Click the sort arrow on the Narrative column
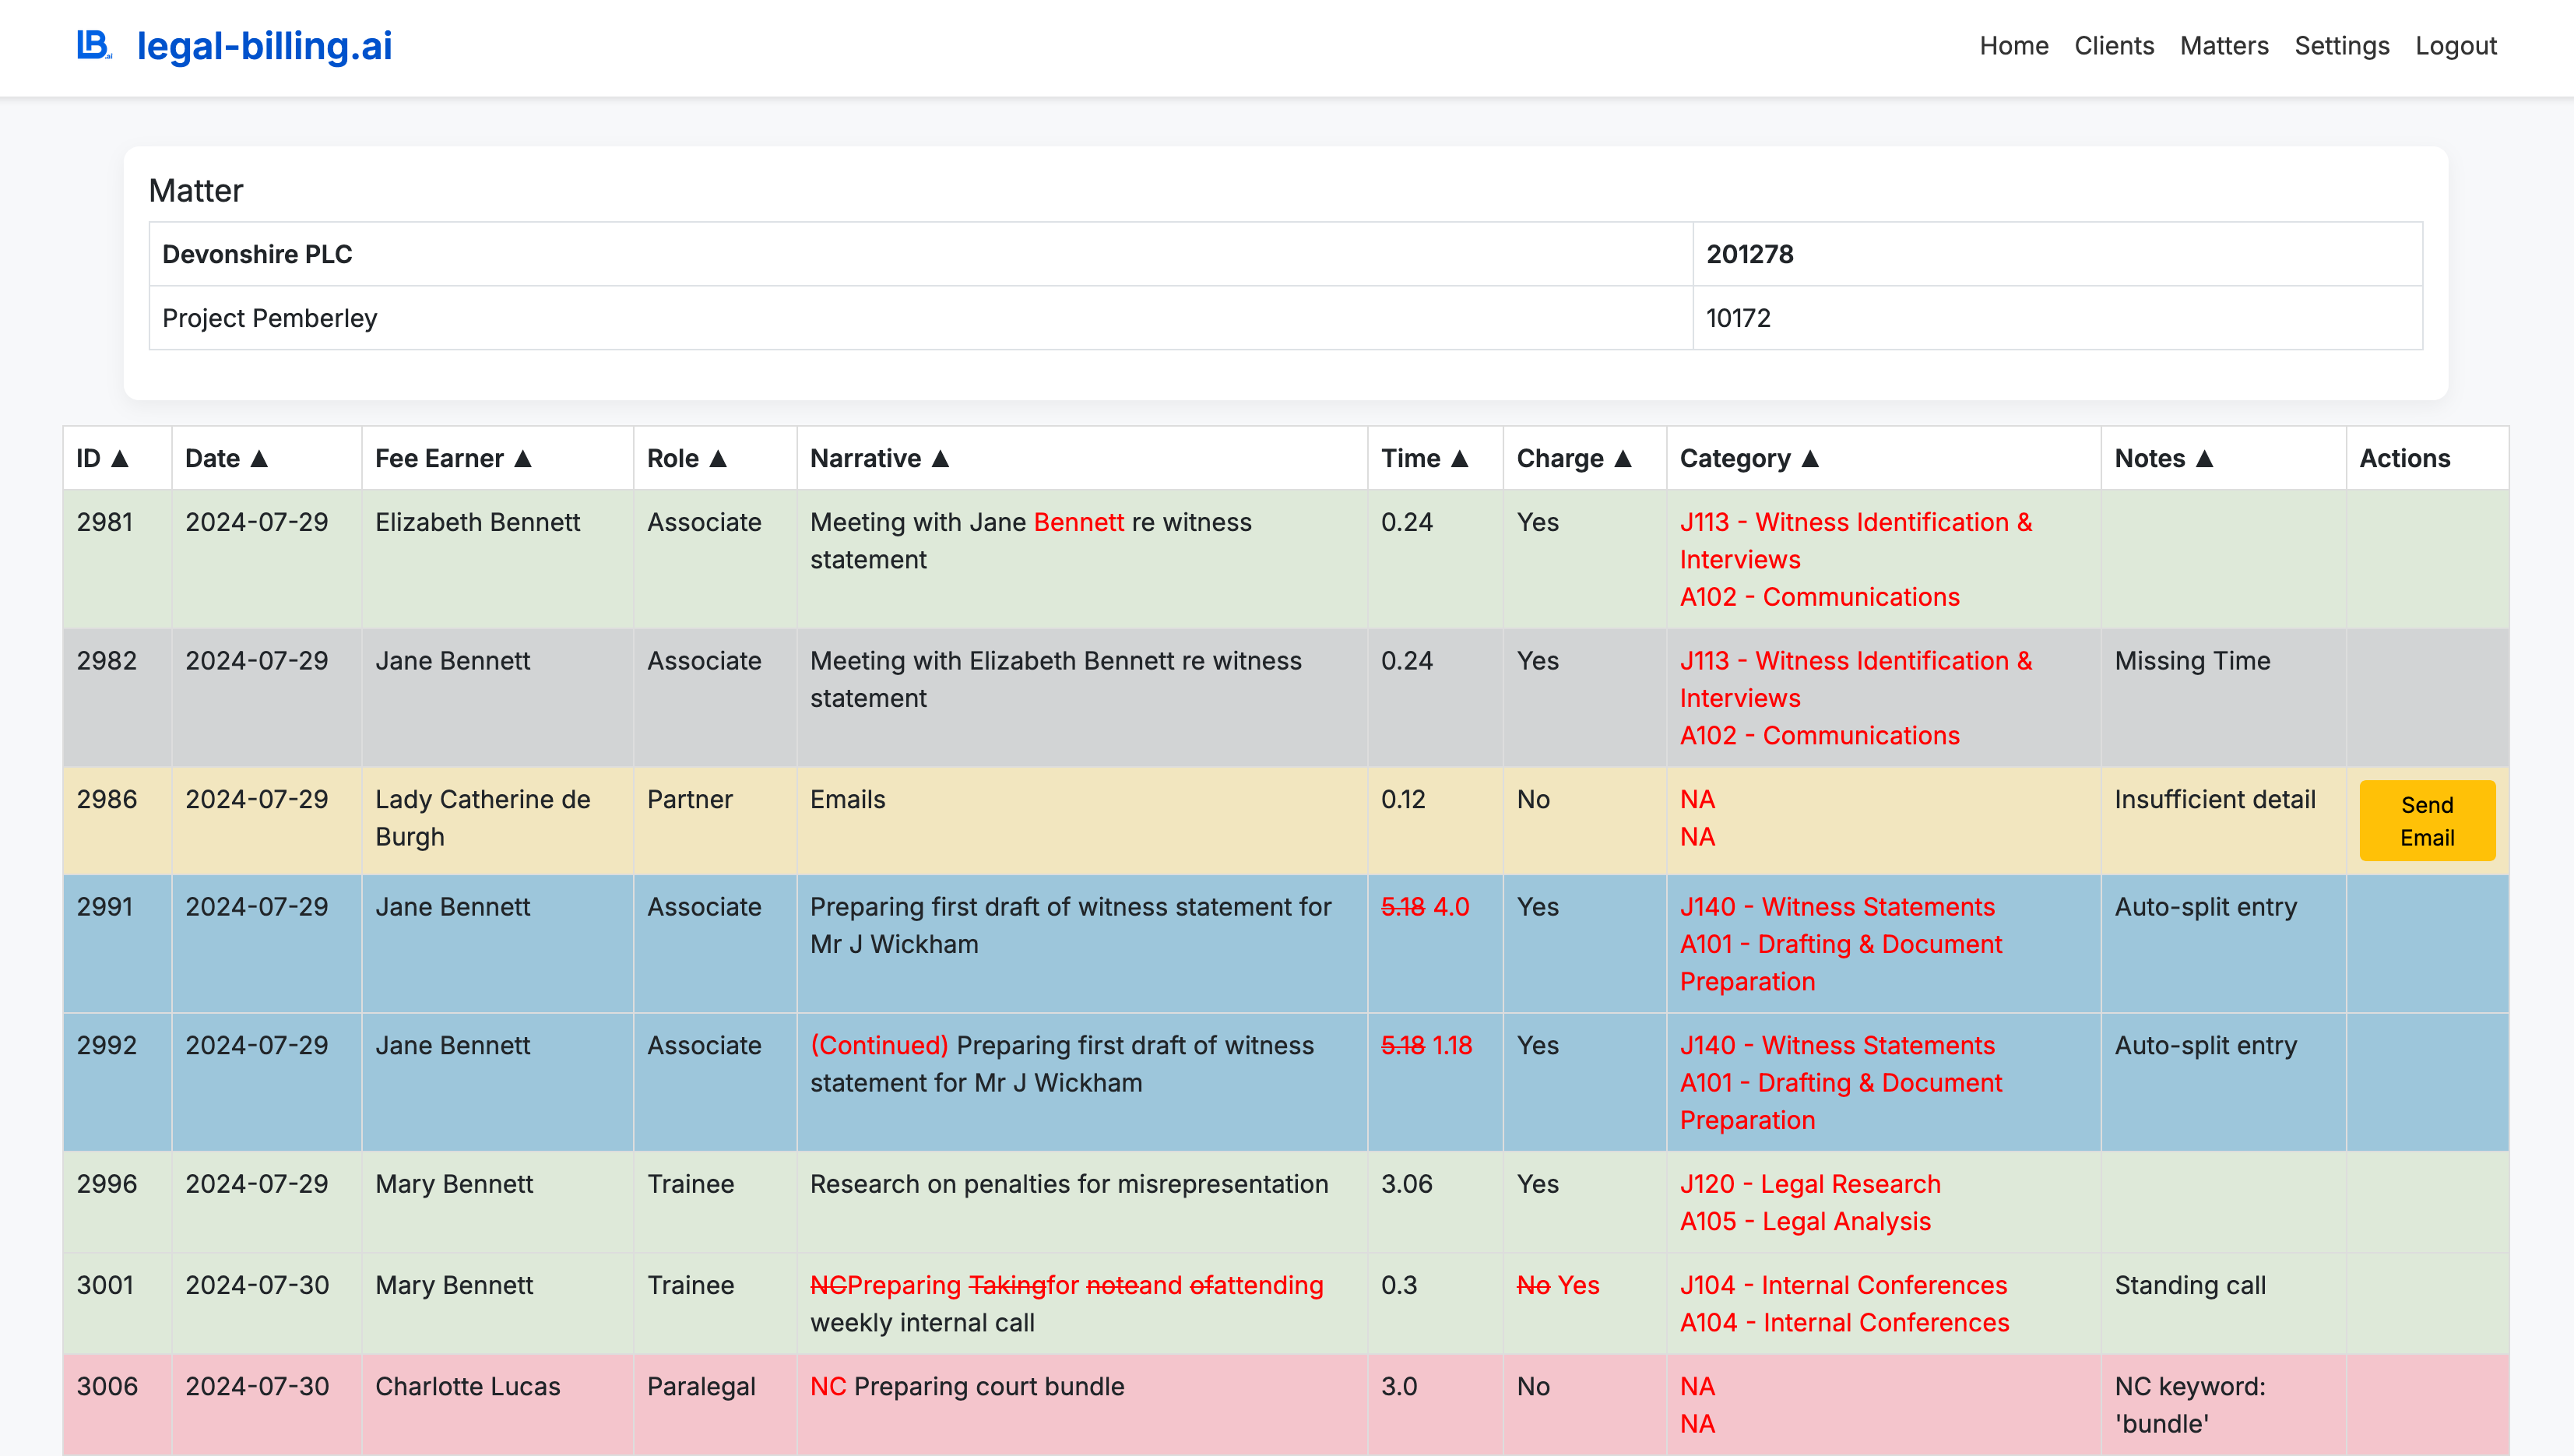The image size is (2574, 1456). pyautogui.click(x=940, y=458)
